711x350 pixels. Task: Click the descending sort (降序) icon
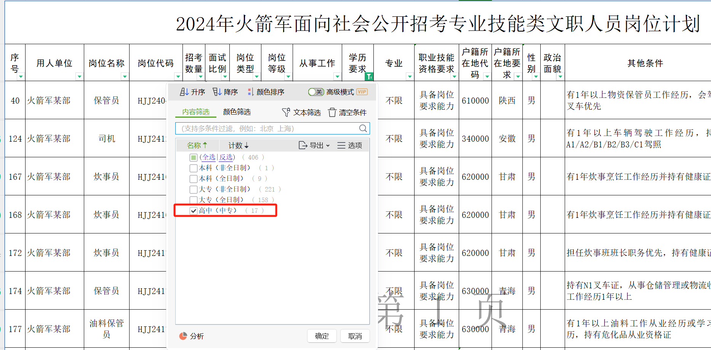click(x=217, y=92)
